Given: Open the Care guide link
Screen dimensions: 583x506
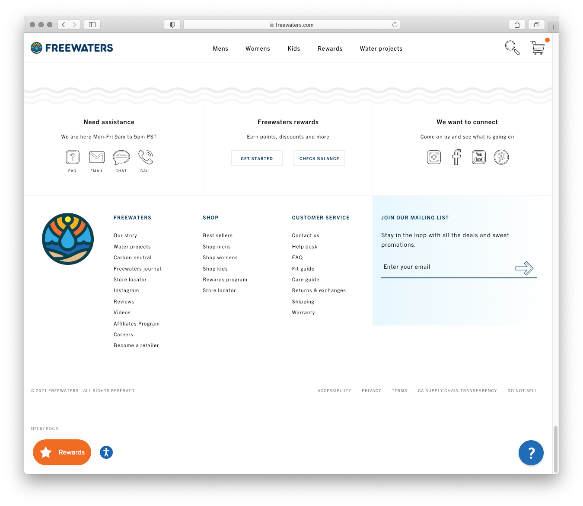Looking at the screenshot, I should pyautogui.click(x=306, y=280).
